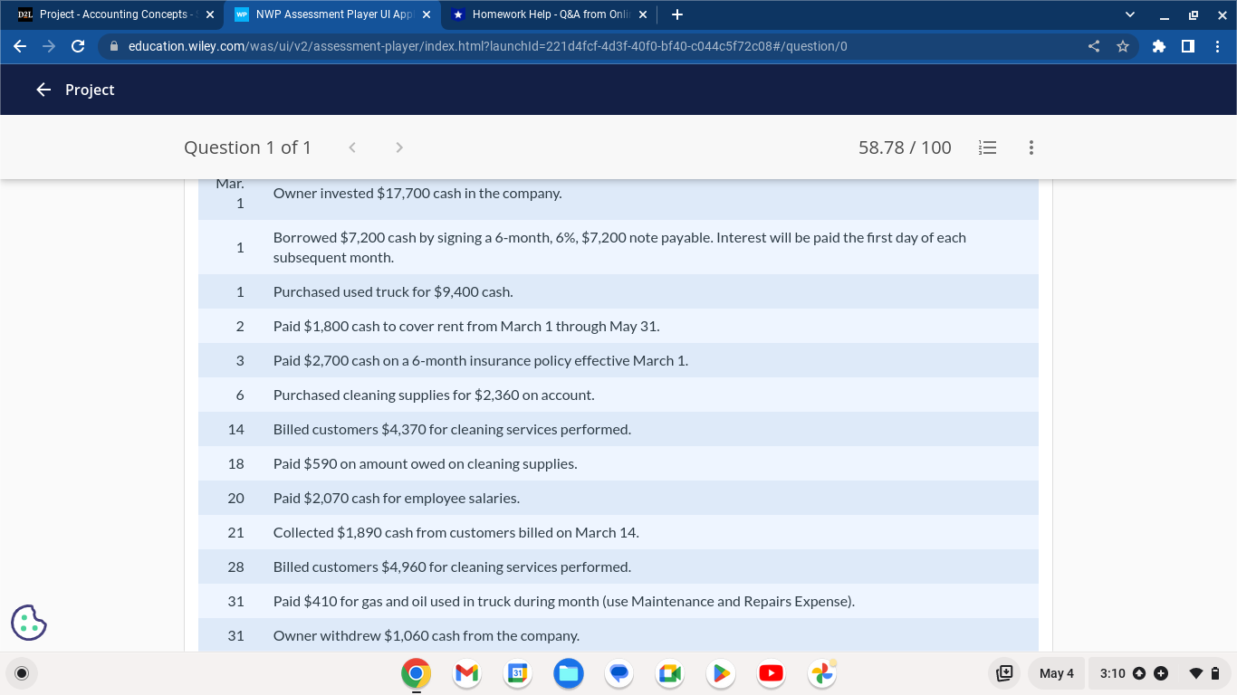Open Files app from the shelf

pyautogui.click(x=568, y=673)
